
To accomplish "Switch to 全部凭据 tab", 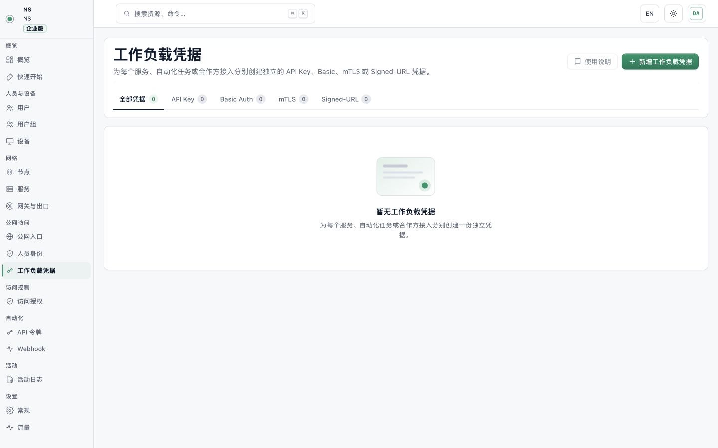I will pyautogui.click(x=139, y=99).
